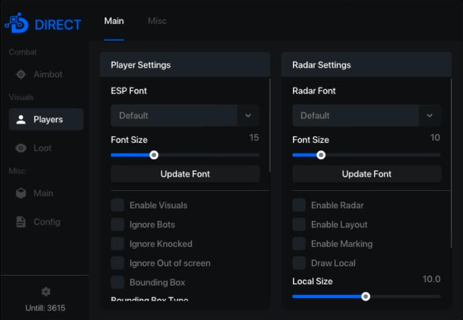Tick the Draw Local checkbox

pyautogui.click(x=299, y=263)
